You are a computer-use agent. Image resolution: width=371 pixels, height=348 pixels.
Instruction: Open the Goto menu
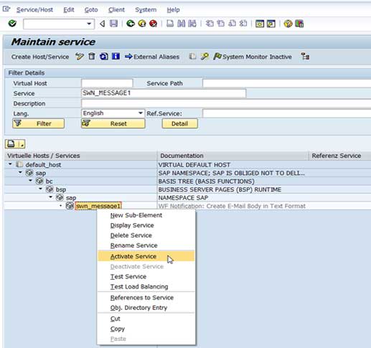(x=91, y=10)
